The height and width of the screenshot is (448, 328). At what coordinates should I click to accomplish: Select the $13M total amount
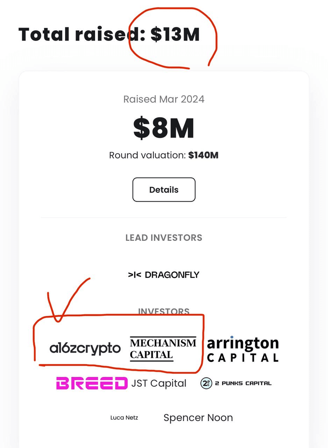(175, 35)
